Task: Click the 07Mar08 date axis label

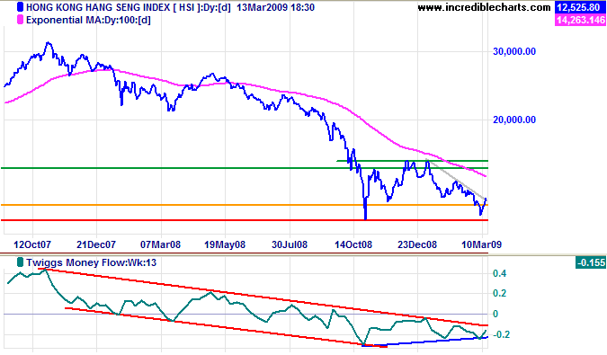Action: (x=160, y=244)
